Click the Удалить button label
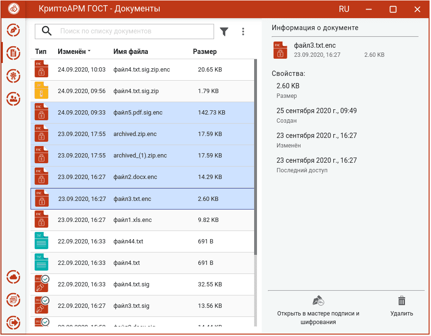The image size is (431, 336). 401,314
